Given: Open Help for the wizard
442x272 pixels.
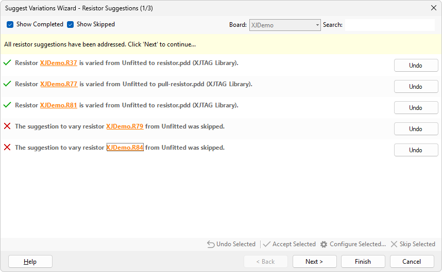Looking at the screenshot, I should pos(30,262).
